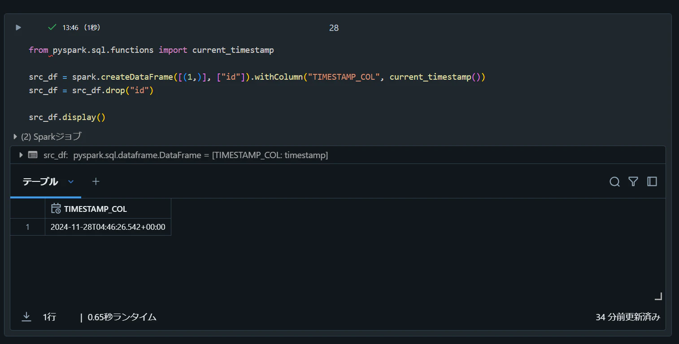Expand the (2) Sparkジョブ section
The image size is (679, 344).
pyautogui.click(x=48, y=137)
